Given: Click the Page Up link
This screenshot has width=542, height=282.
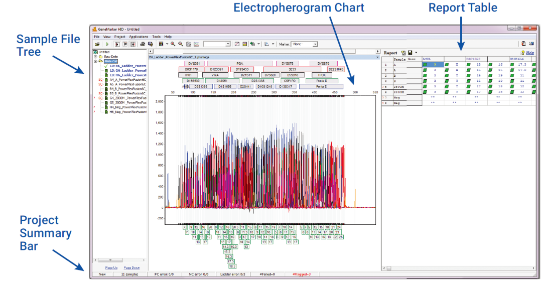Looking at the screenshot, I should click(111, 268).
